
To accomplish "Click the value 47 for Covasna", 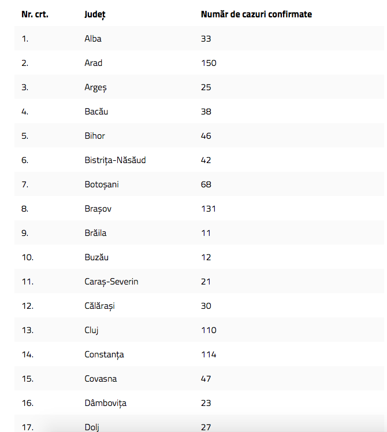I will click(x=206, y=379).
